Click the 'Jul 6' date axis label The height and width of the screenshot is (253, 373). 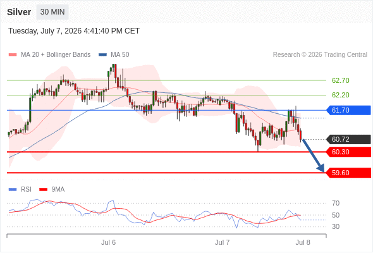pyautogui.click(x=108, y=242)
